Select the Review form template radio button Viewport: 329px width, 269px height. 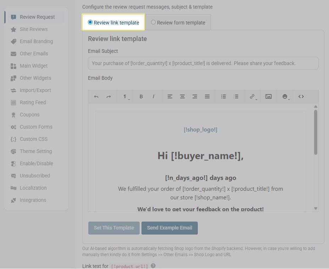[x=153, y=22]
